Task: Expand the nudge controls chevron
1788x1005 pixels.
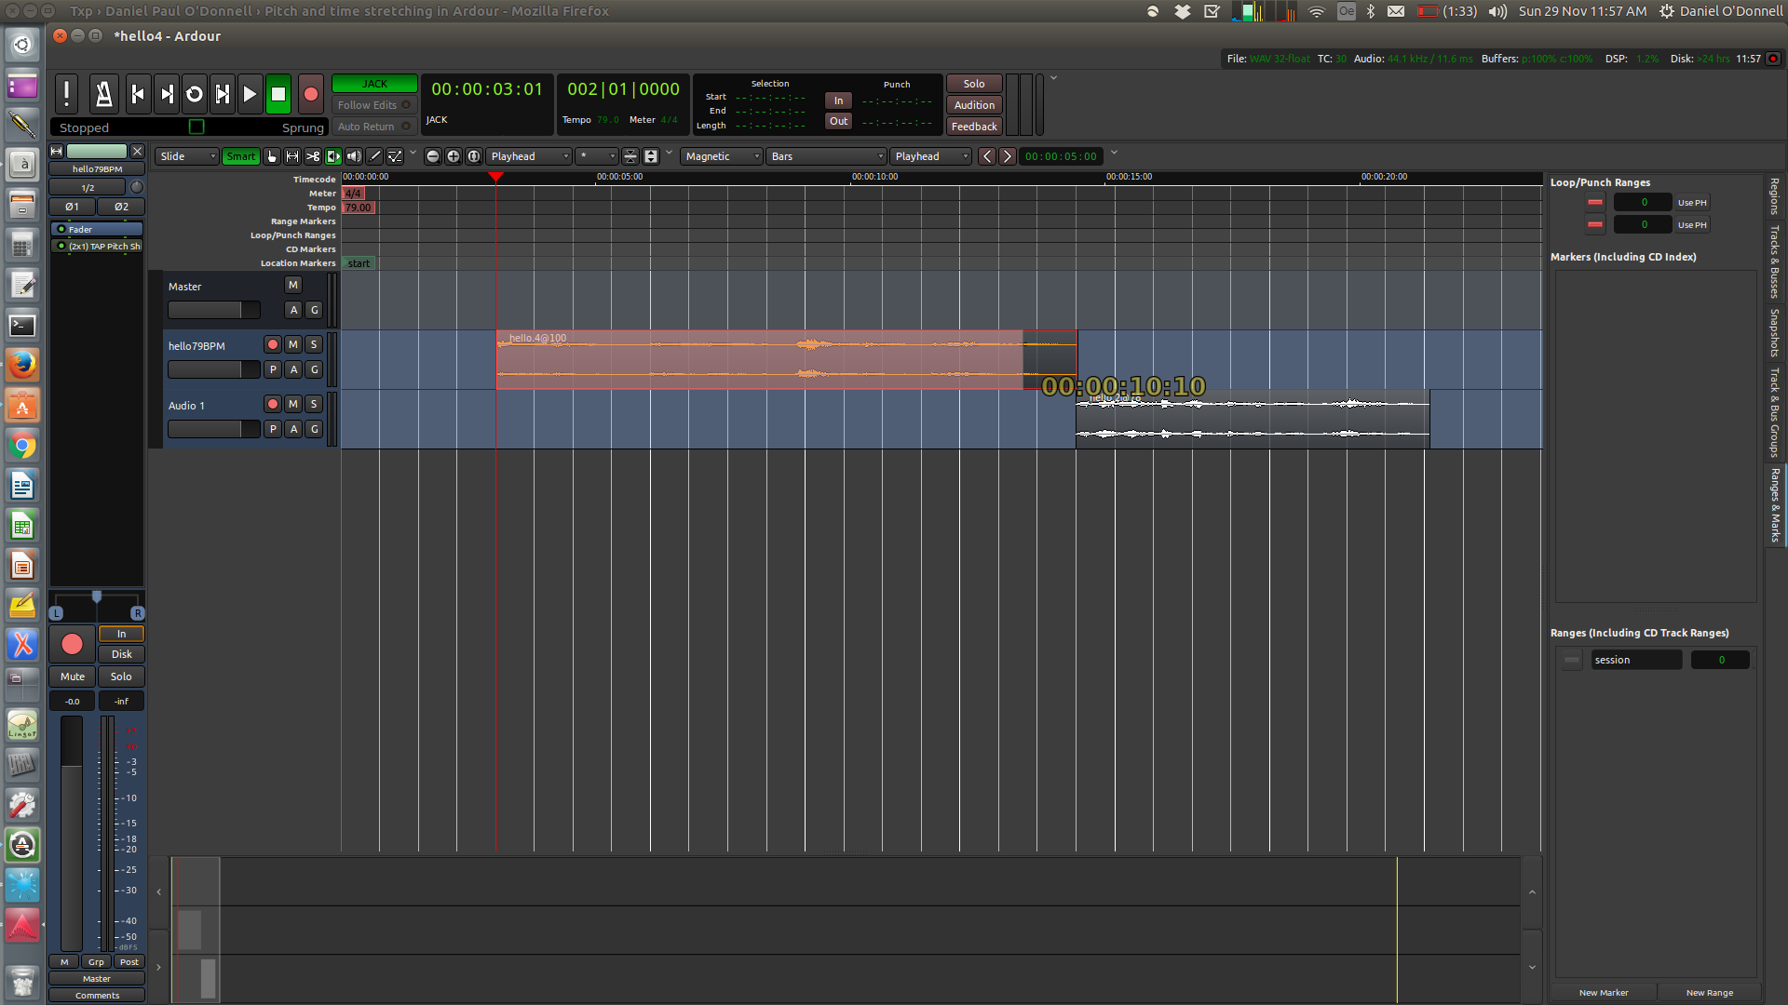Action: [x=1114, y=154]
